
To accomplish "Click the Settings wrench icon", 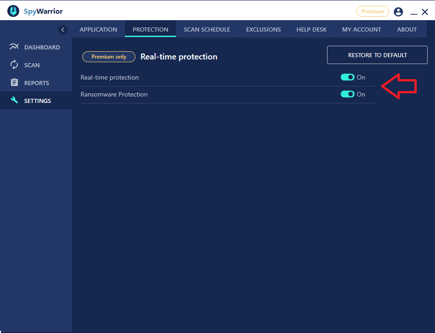I will coord(14,100).
